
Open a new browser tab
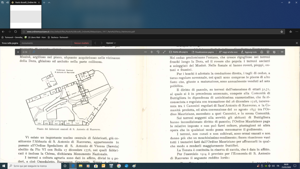point(44,2)
